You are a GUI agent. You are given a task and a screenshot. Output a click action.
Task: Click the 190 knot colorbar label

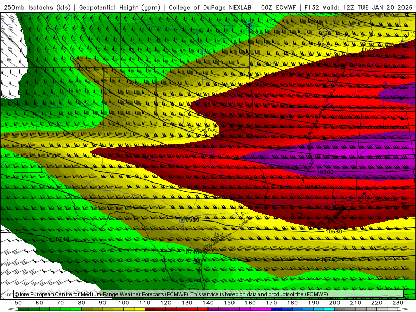coord(314,303)
